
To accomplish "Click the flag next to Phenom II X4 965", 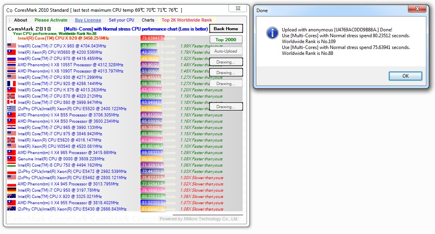I will (11, 152).
